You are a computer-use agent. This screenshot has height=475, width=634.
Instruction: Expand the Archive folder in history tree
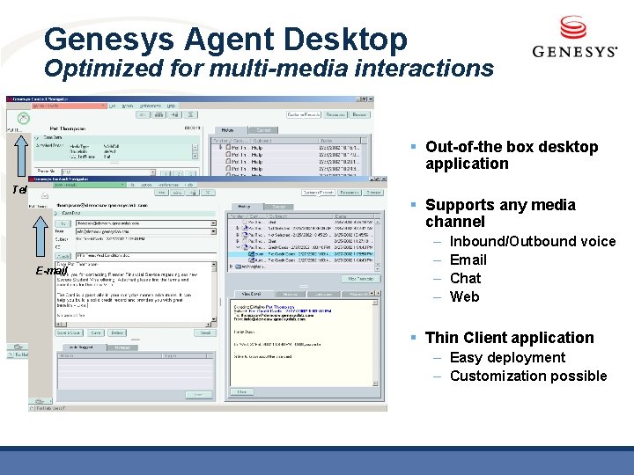[x=232, y=267]
